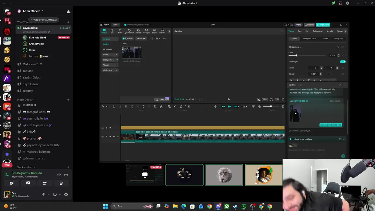375x211 pixels.
Task: Open noise suppression waveform icon
Action: click(x=59, y=175)
